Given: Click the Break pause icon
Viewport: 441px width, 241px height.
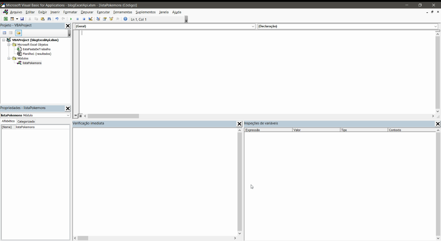Looking at the screenshot, I should click(x=77, y=19).
